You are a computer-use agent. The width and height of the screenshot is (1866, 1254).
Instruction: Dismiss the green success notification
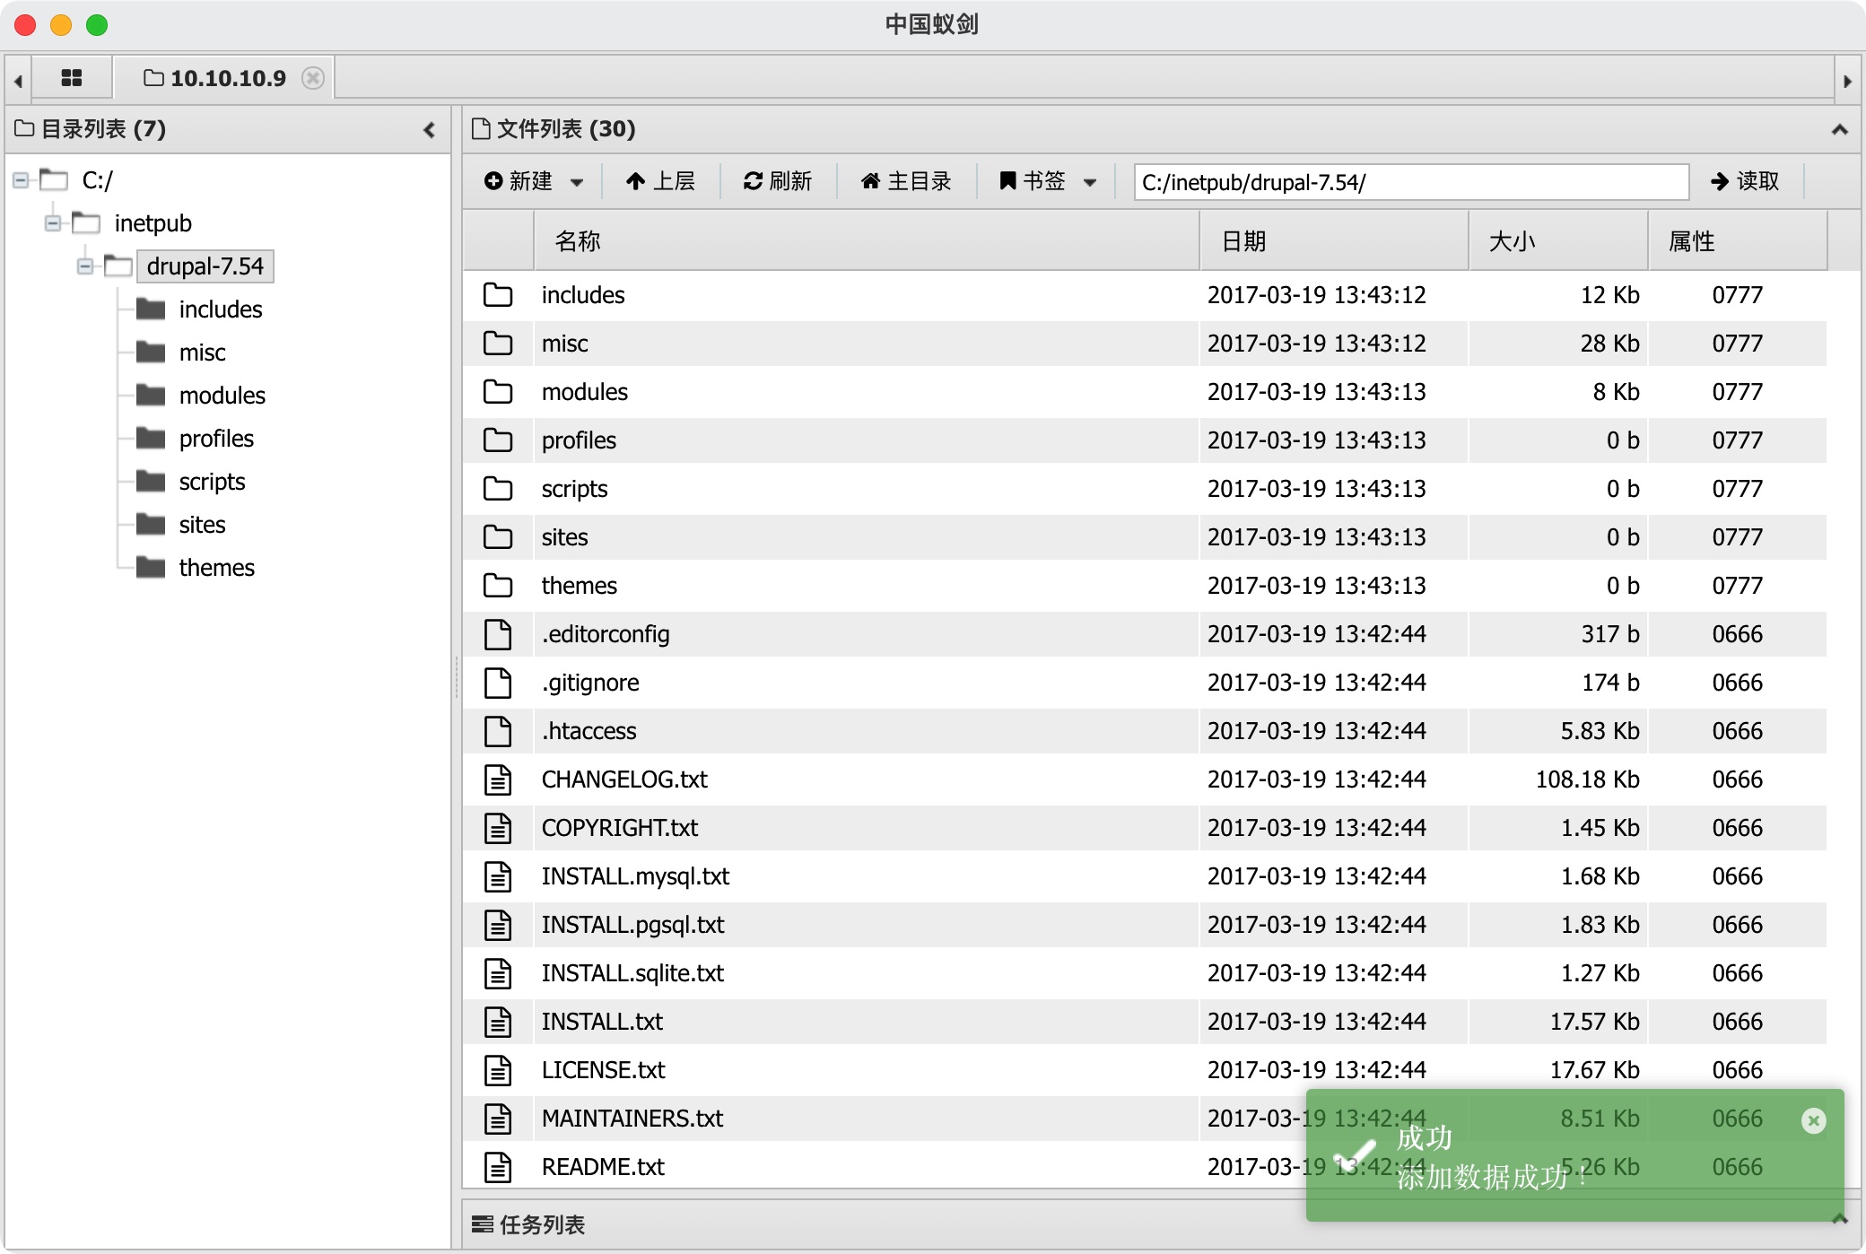click(x=1813, y=1120)
